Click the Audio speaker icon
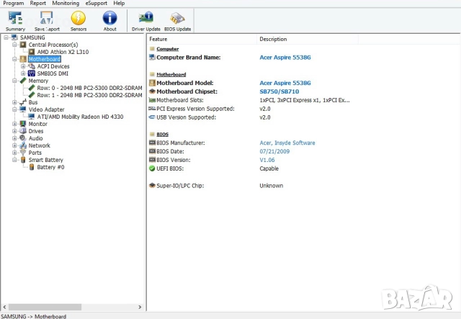Screen dimensions: 461x319 point(23,138)
